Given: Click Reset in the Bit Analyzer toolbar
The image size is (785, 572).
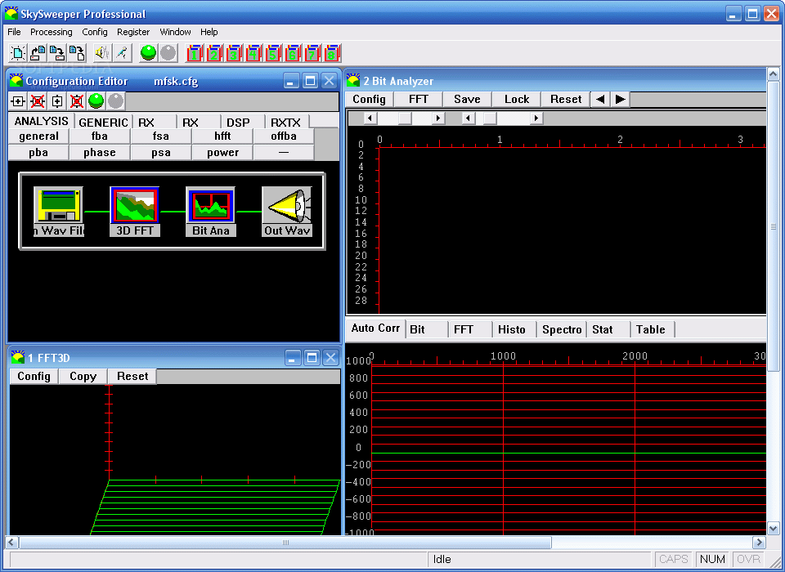Looking at the screenshot, I should tap(566, 99).
